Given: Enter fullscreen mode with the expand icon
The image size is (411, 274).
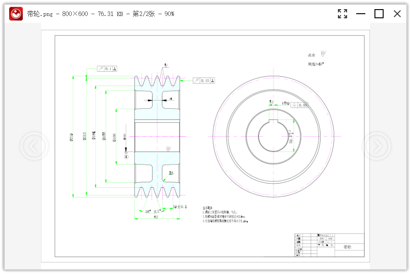Looking at the screenshot, I should (342, 14).
